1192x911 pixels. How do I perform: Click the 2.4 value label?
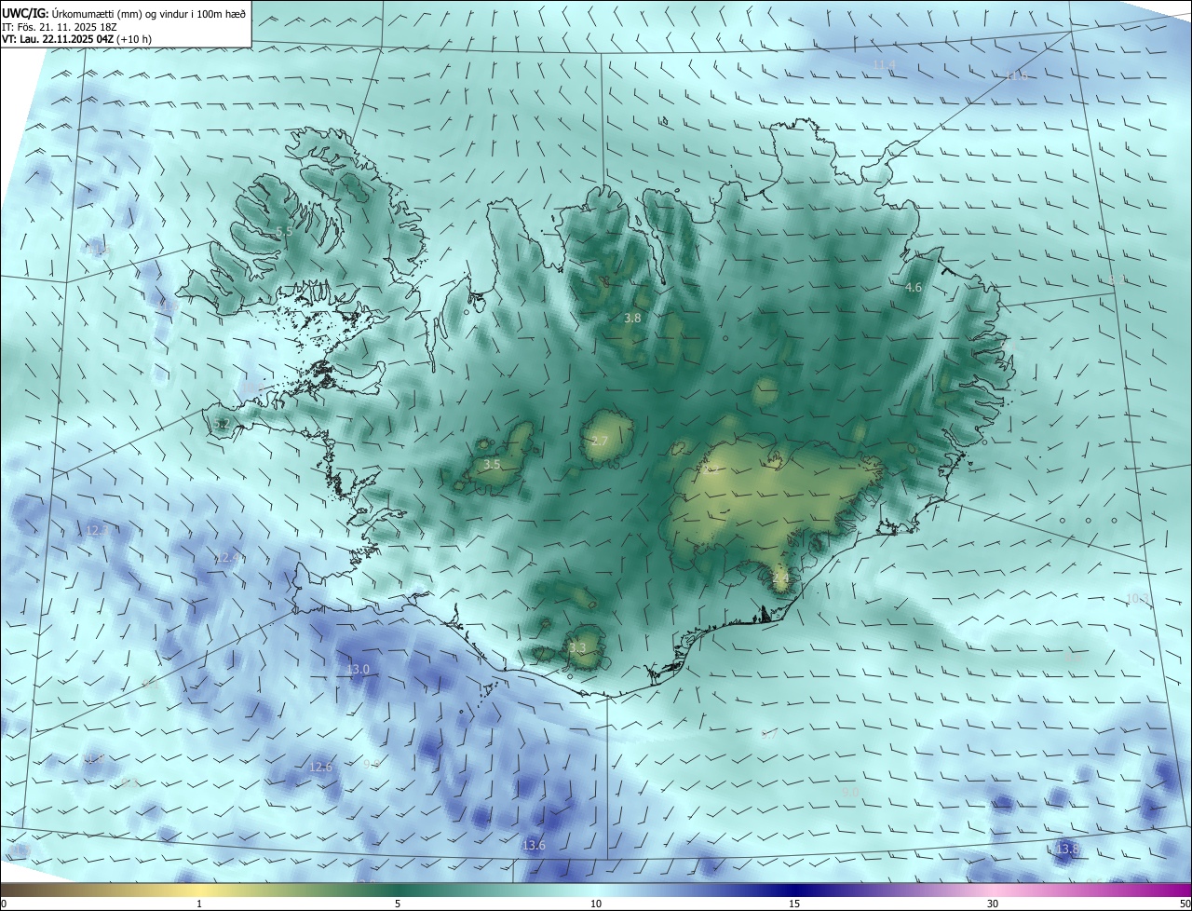tap(780, 578)
